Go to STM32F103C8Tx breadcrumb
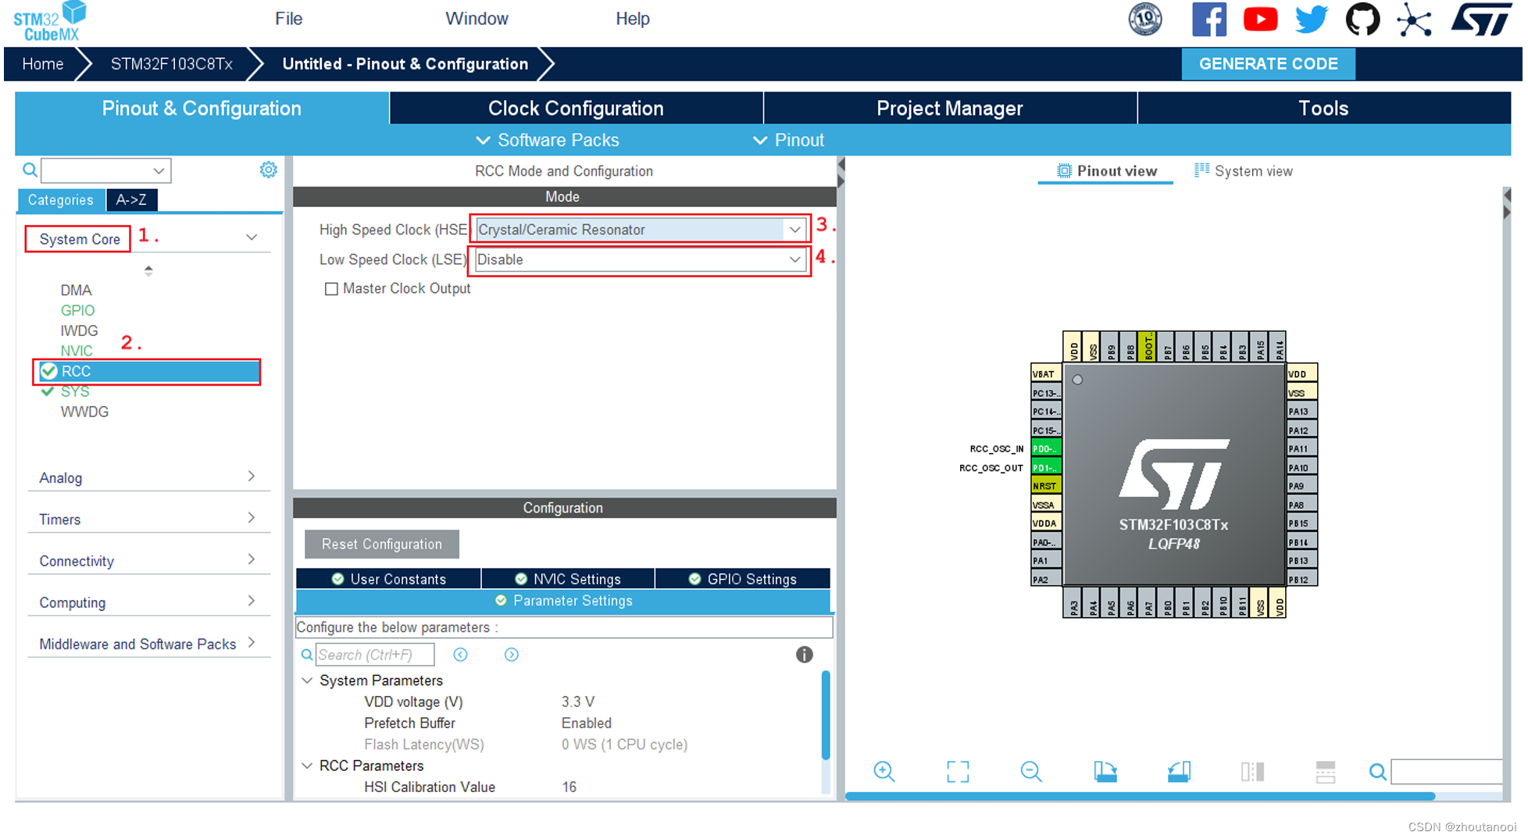Viewport: 1528px width, 839px height. (171, 64)
